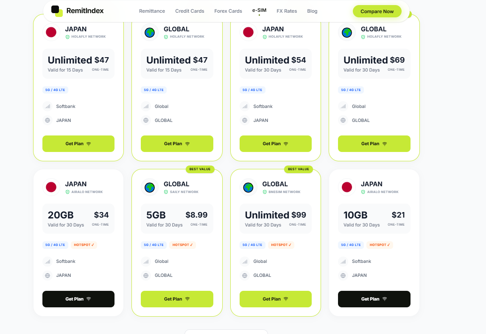Click the Hotspot tag on the $21 plan

coord(380,245)
